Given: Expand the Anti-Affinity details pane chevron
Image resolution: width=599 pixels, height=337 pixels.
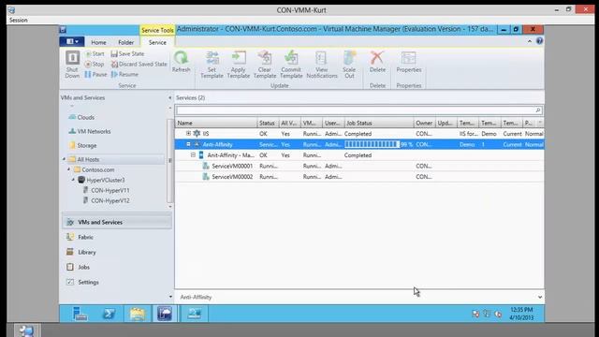Looking at the screenshot, I should pyautogui.click(x=540, y=297).
